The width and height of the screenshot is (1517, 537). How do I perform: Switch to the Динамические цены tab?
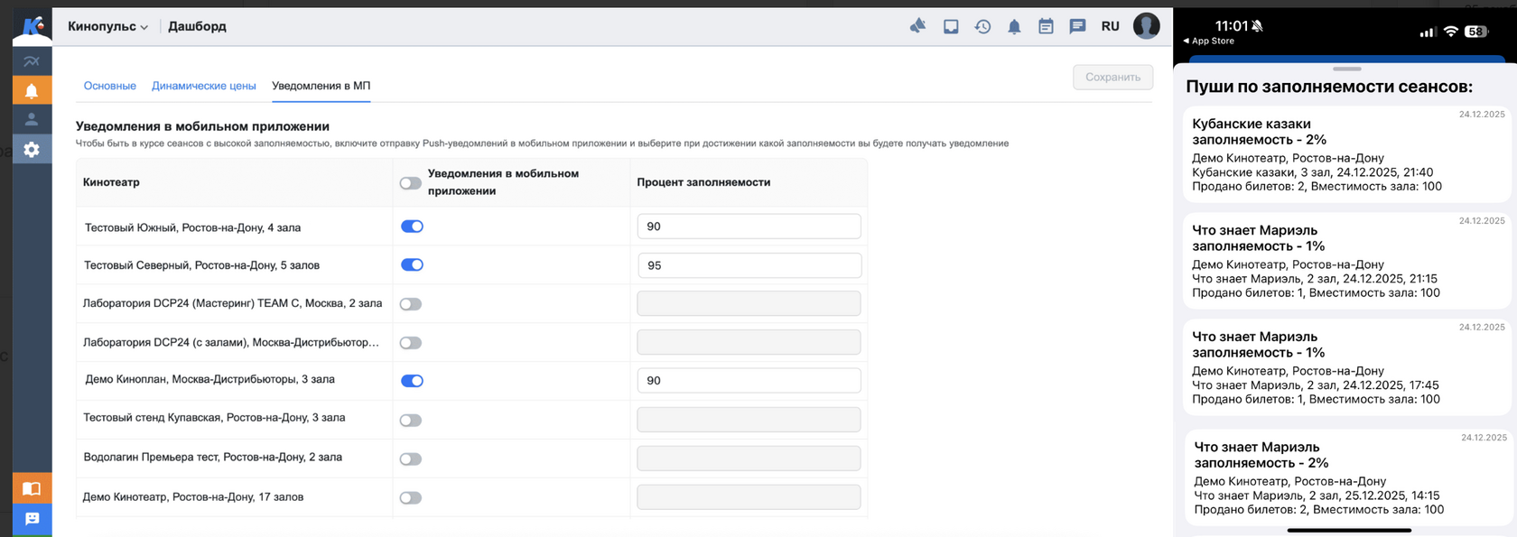click(203, 86)
